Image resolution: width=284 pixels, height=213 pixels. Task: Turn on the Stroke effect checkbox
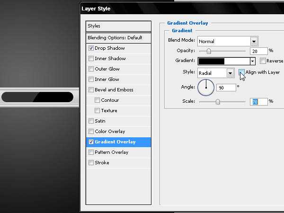pos(91,163)
